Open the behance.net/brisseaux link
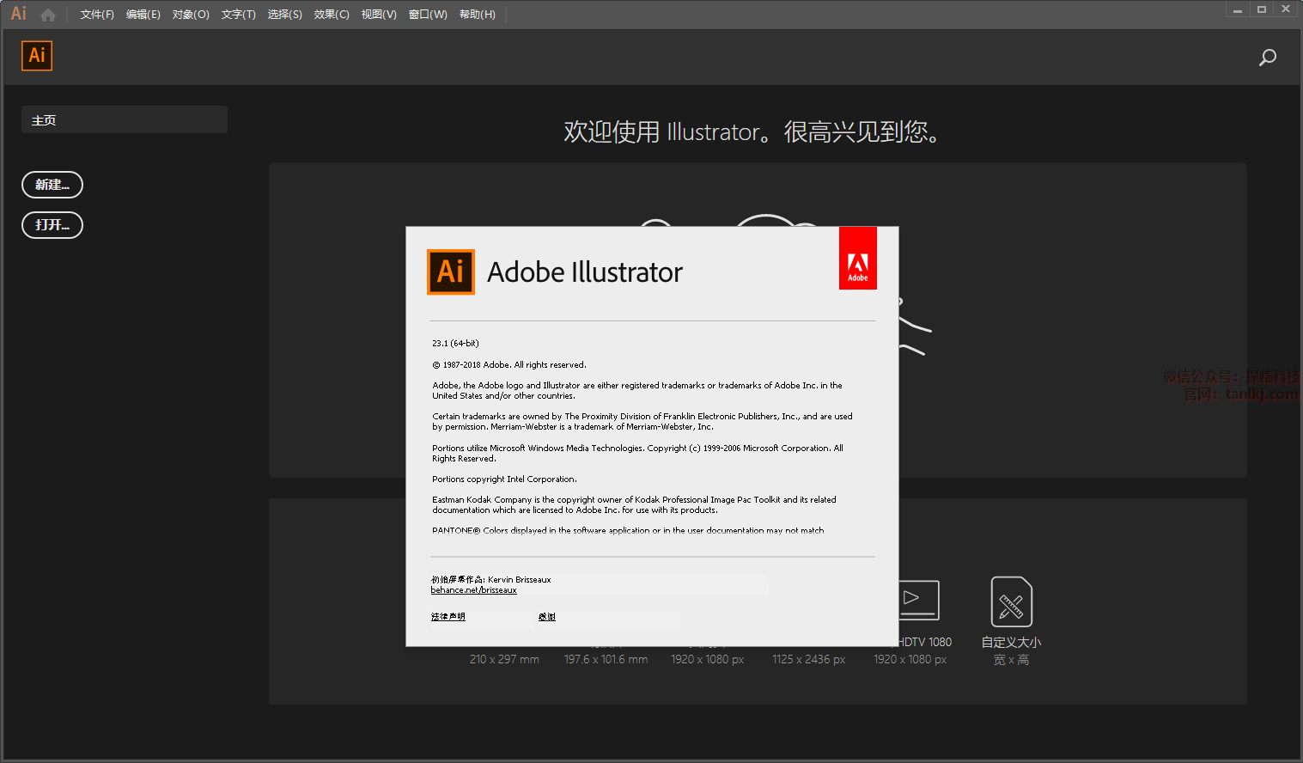This screenshot has height=763, width=1303. 473,590
